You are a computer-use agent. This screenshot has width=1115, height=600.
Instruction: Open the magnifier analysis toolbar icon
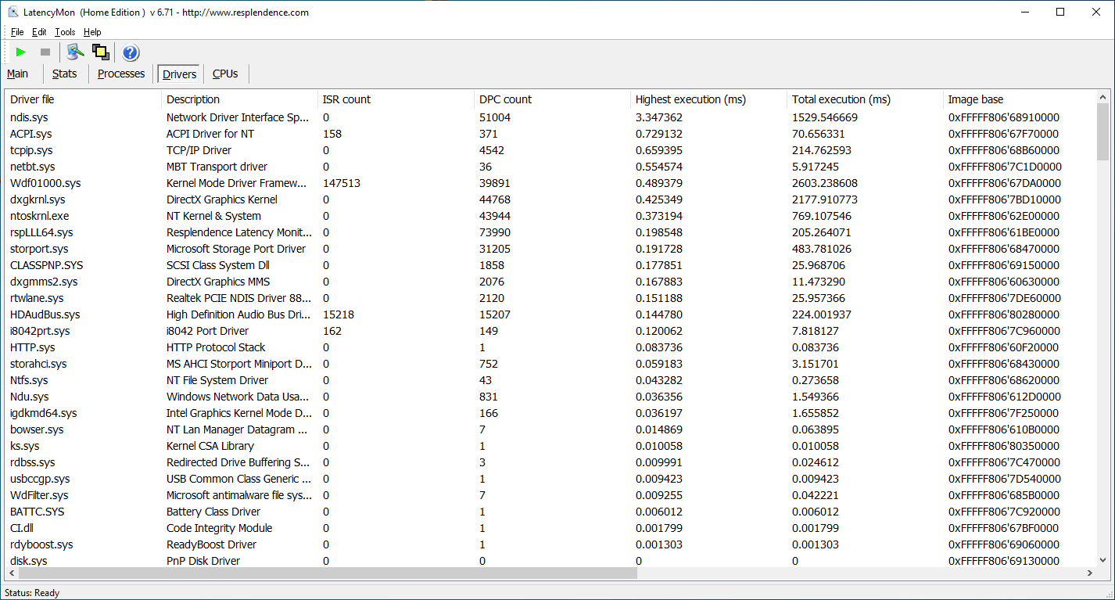(x=75, y=52)
